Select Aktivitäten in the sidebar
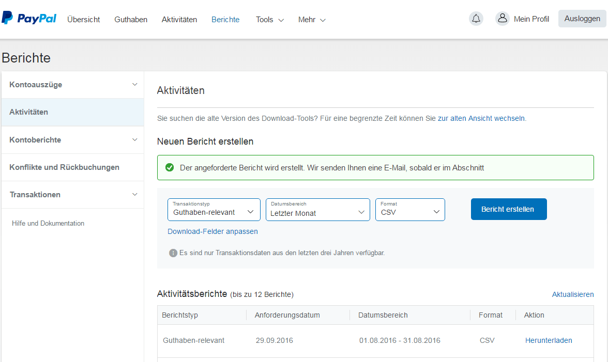 click(x=73, y=112)
